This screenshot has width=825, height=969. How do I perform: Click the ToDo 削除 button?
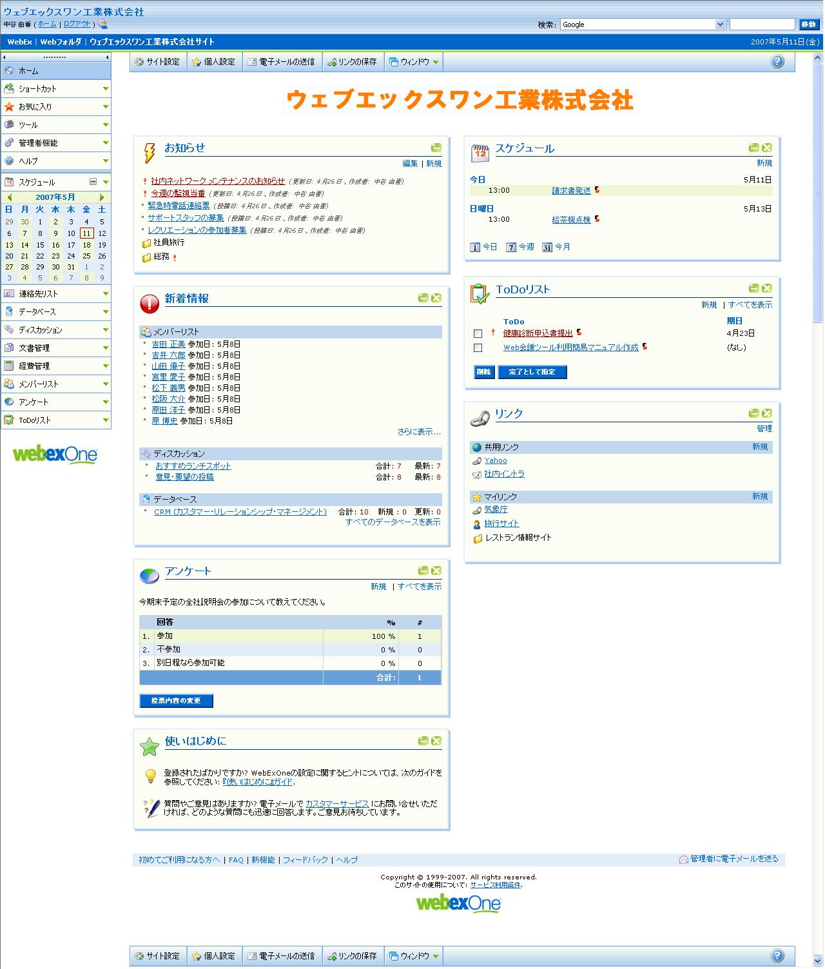pyautogui.click(x=484, y=372)
